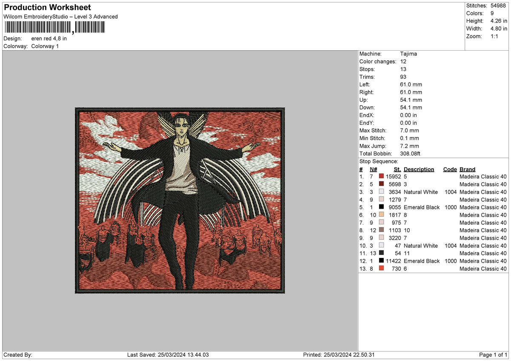Image resolution: width=511 pixels, height=361 pixels.
Task: Select the swatch in stop row 9
Action: click(x=381, y=238)
